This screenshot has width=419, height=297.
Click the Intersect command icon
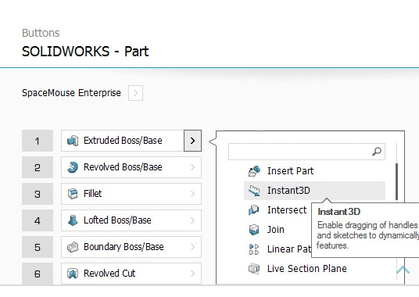coord(253,210)
